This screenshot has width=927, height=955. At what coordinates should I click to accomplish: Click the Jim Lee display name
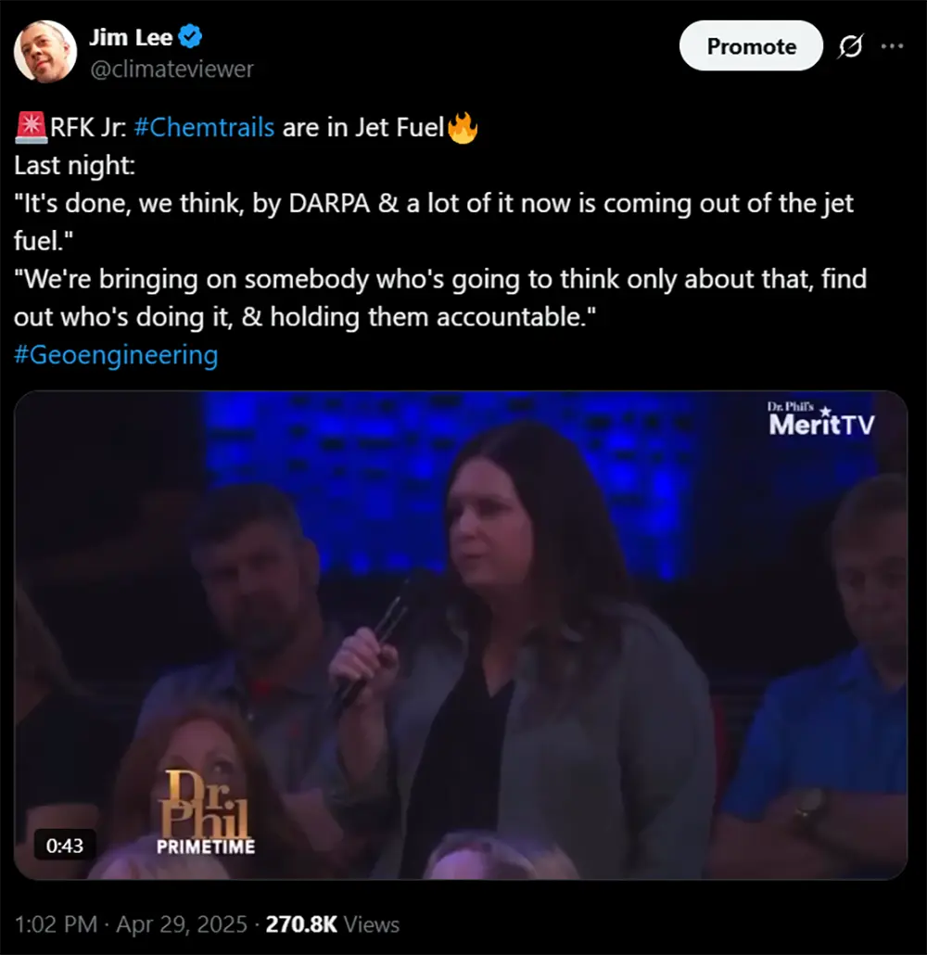pos(131,38)
